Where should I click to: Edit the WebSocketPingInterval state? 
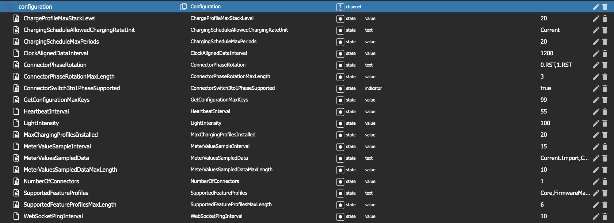click(x=596, y=216)
